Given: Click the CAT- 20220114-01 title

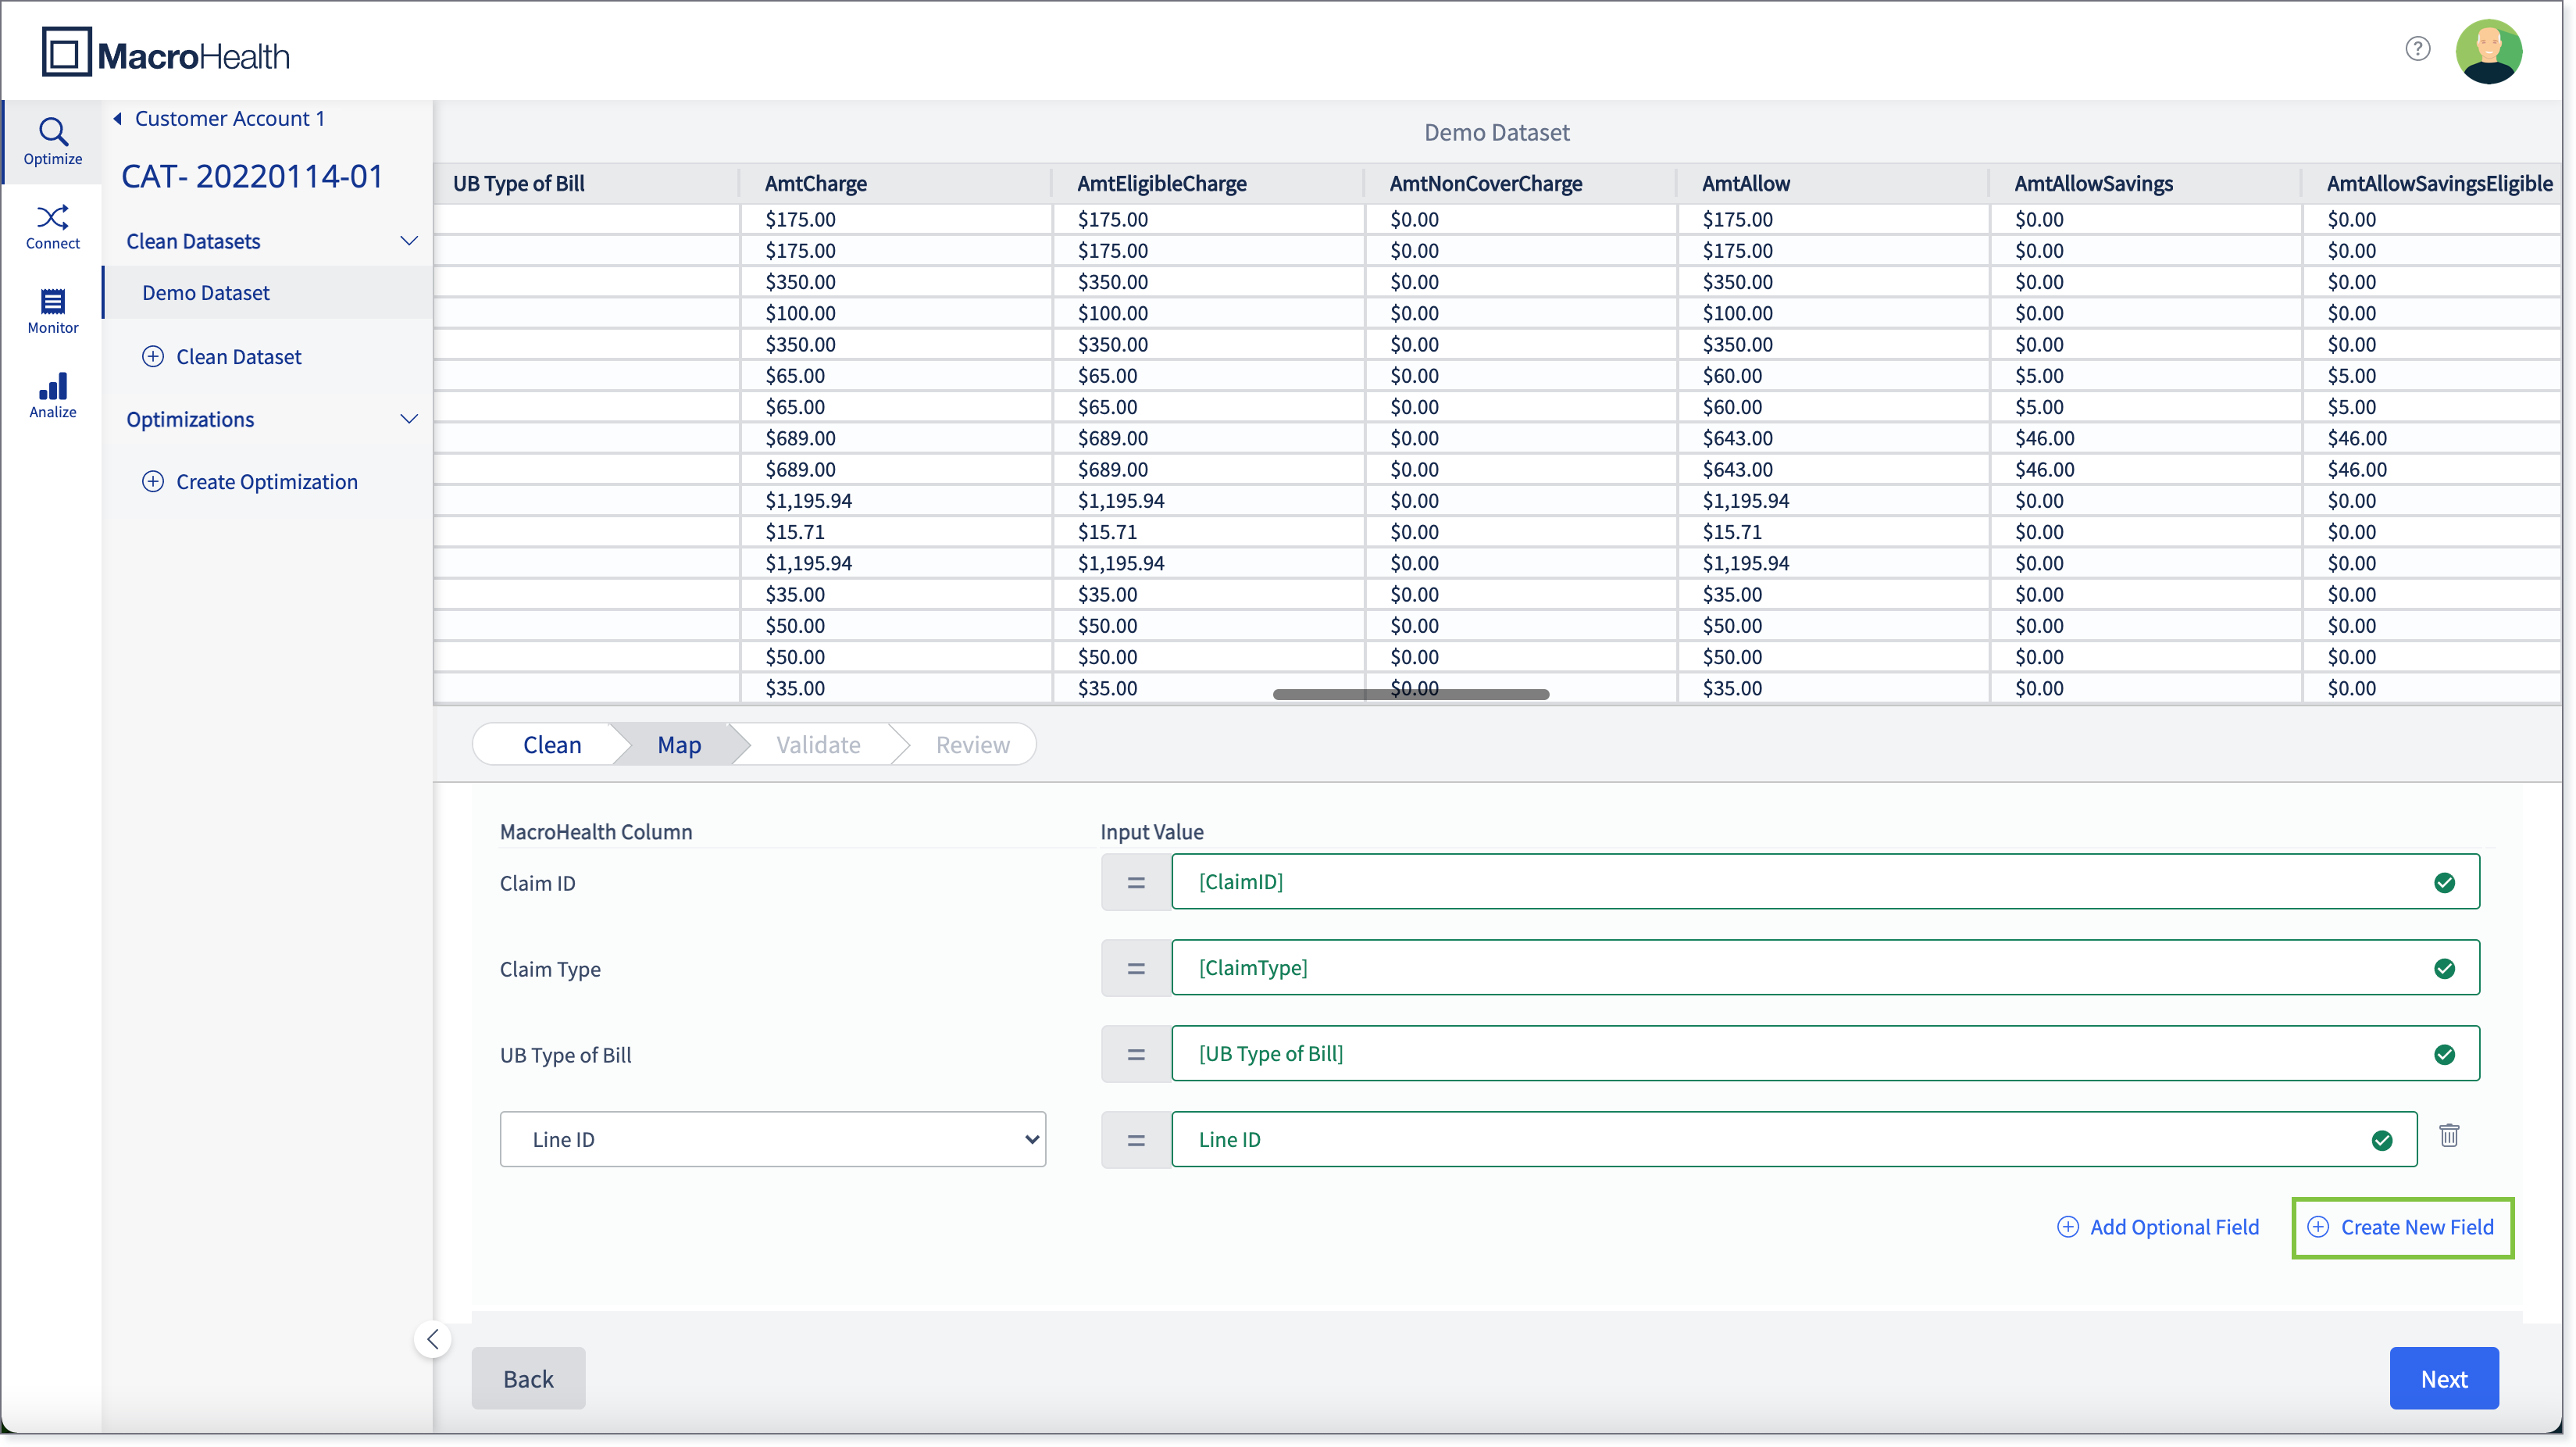Looking at the screenshot, I should [252, 176].
